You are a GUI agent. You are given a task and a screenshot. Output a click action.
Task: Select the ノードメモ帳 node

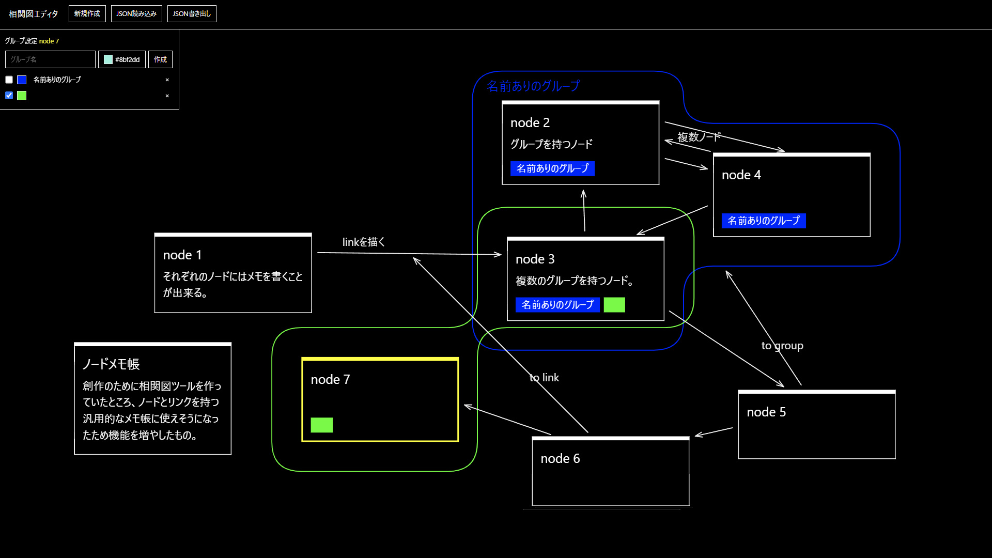tap(153, 398)
